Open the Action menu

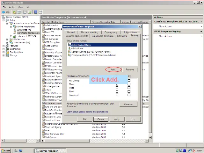pyautogui.click(x=12, y=7)
